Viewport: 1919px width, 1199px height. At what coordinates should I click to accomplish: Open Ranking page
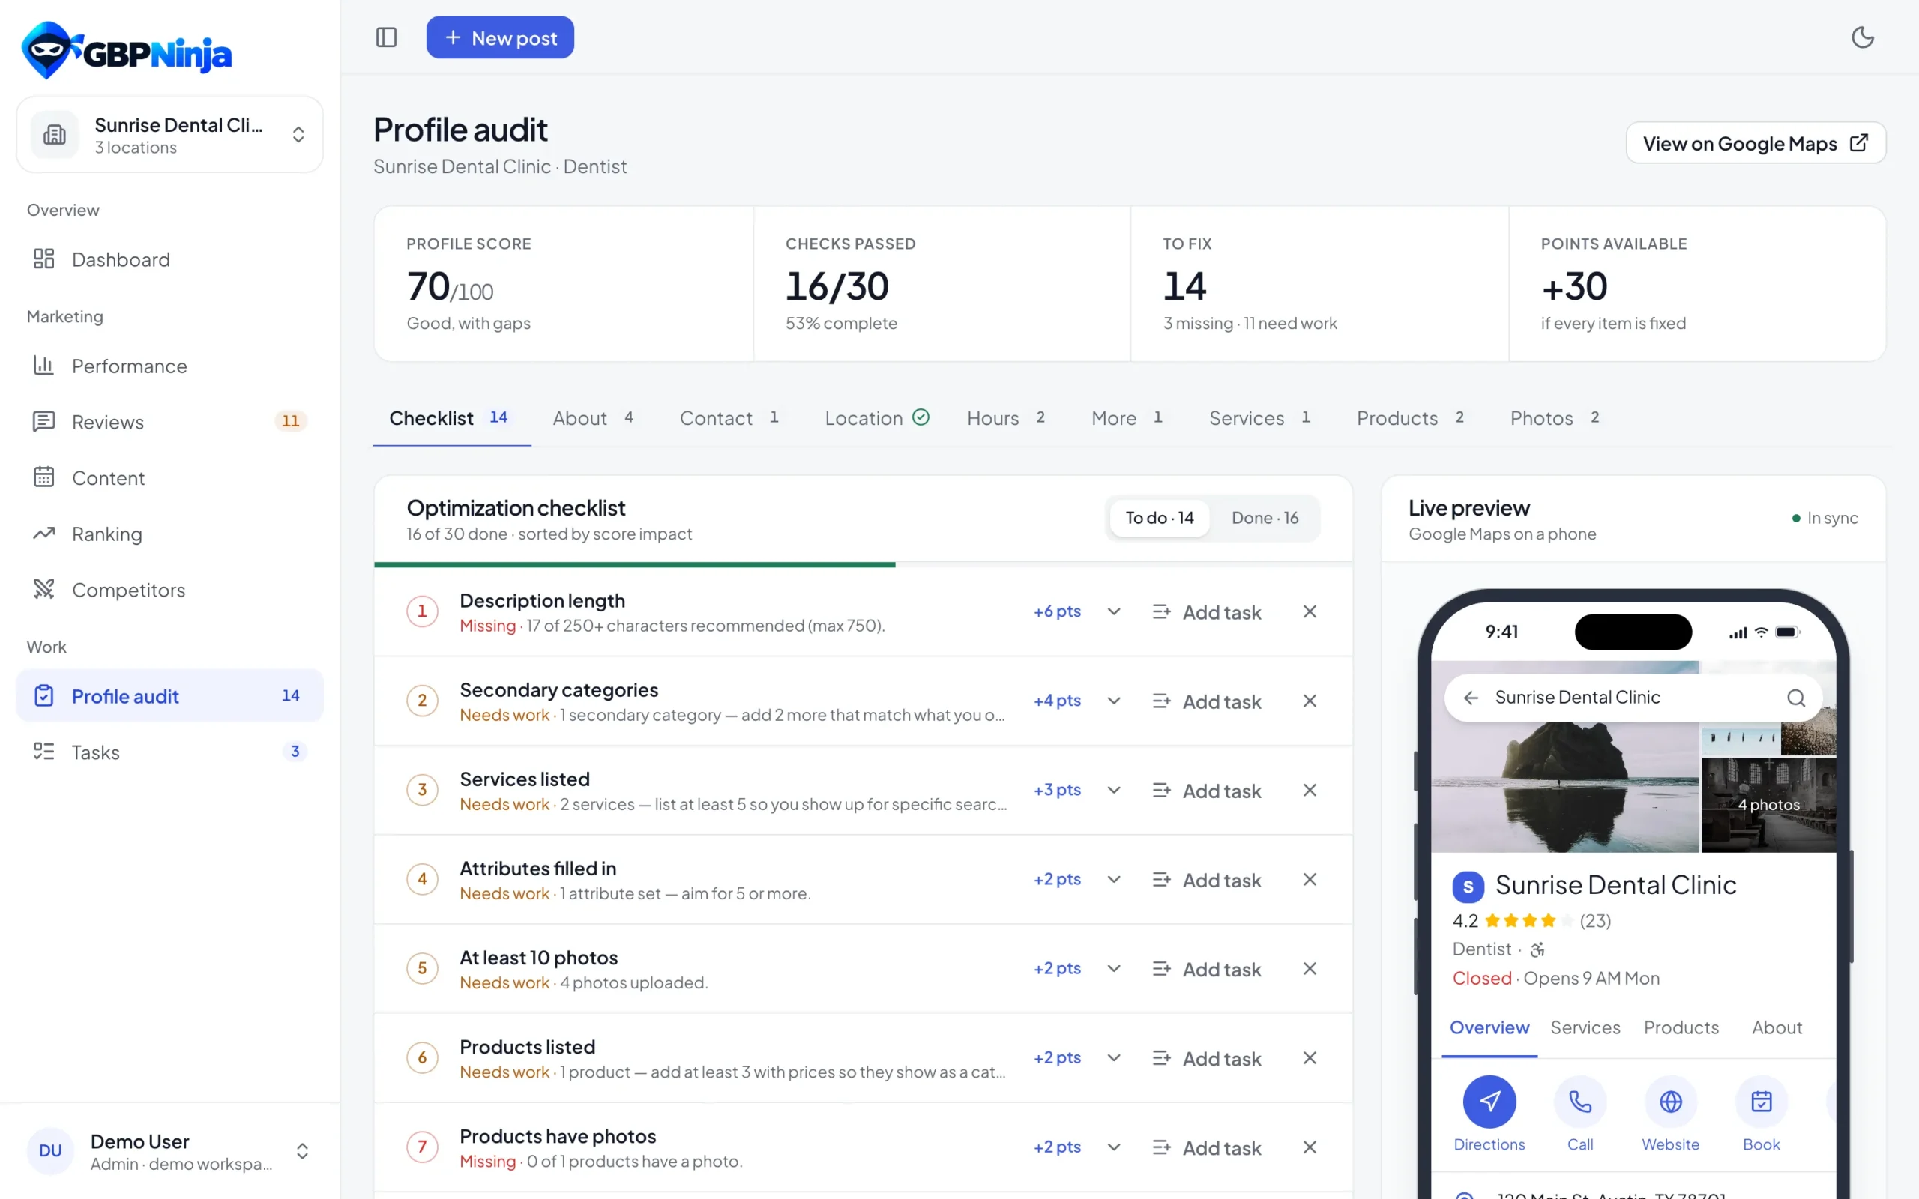coord(169,534)
